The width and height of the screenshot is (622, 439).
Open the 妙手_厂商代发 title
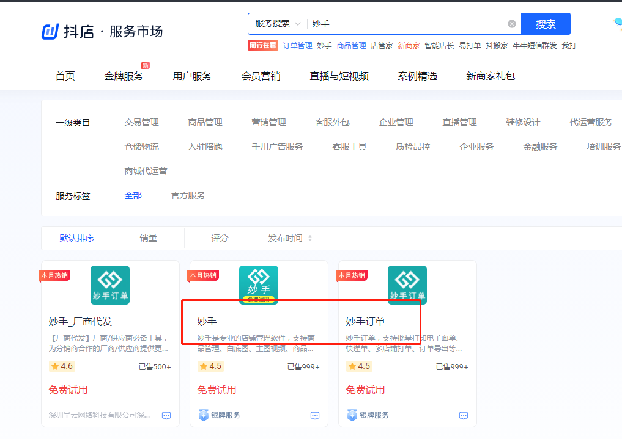click(x=80, y=321)
